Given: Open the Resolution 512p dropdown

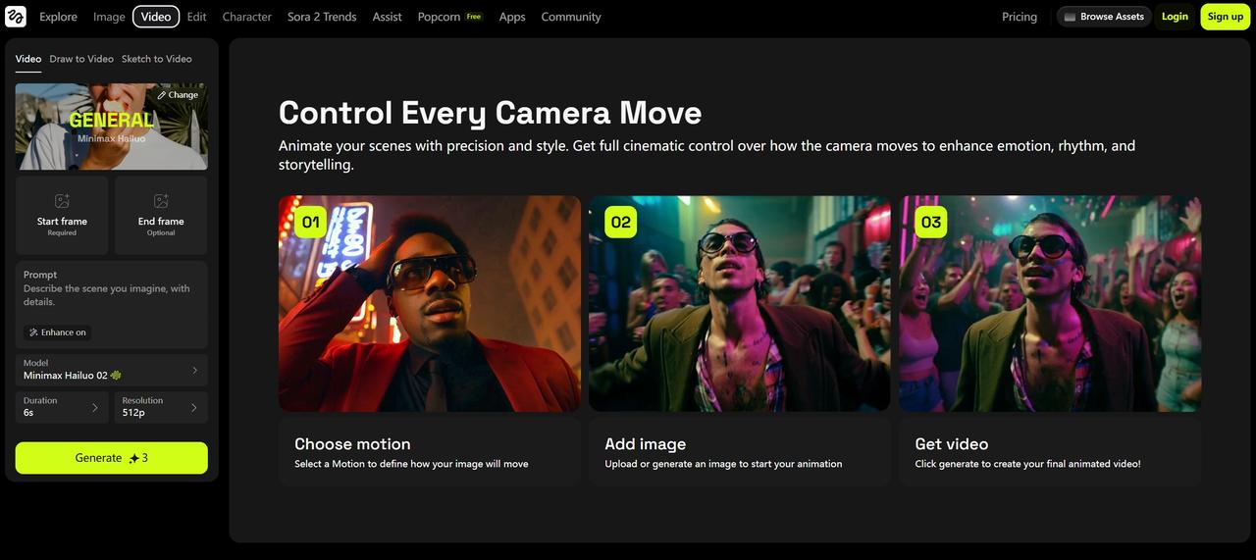Looking at the screenshot, I should point(161,407).
